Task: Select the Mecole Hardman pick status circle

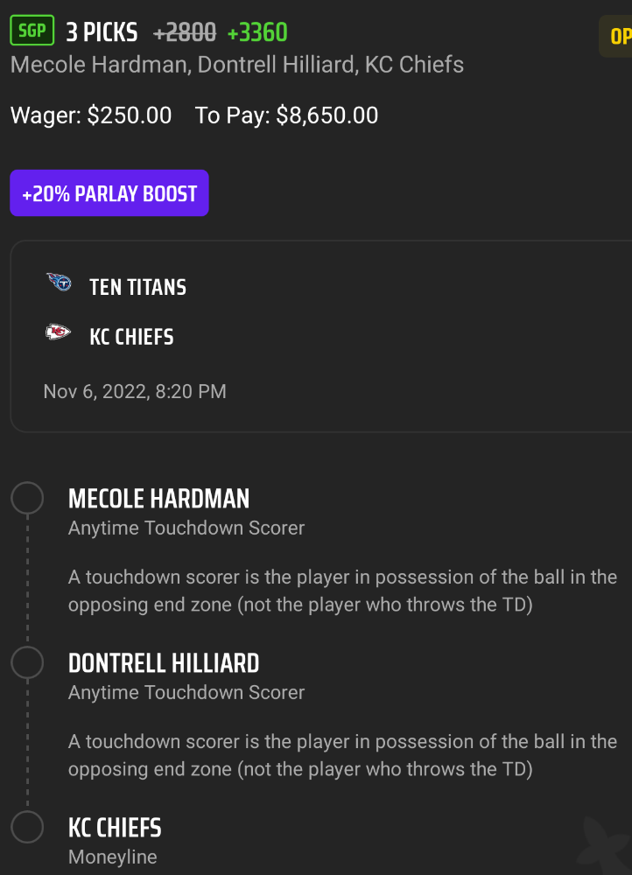Action: pos(27,498)
